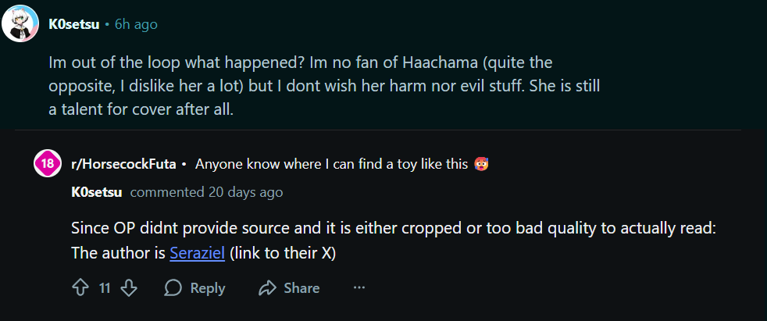Downvote the comment about the source

(x=130, y=288)
